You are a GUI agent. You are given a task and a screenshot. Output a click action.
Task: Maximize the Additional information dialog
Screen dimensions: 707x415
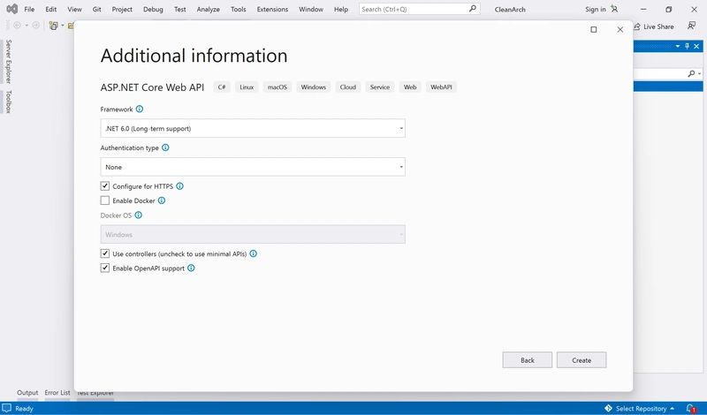[x=594, y=29]
